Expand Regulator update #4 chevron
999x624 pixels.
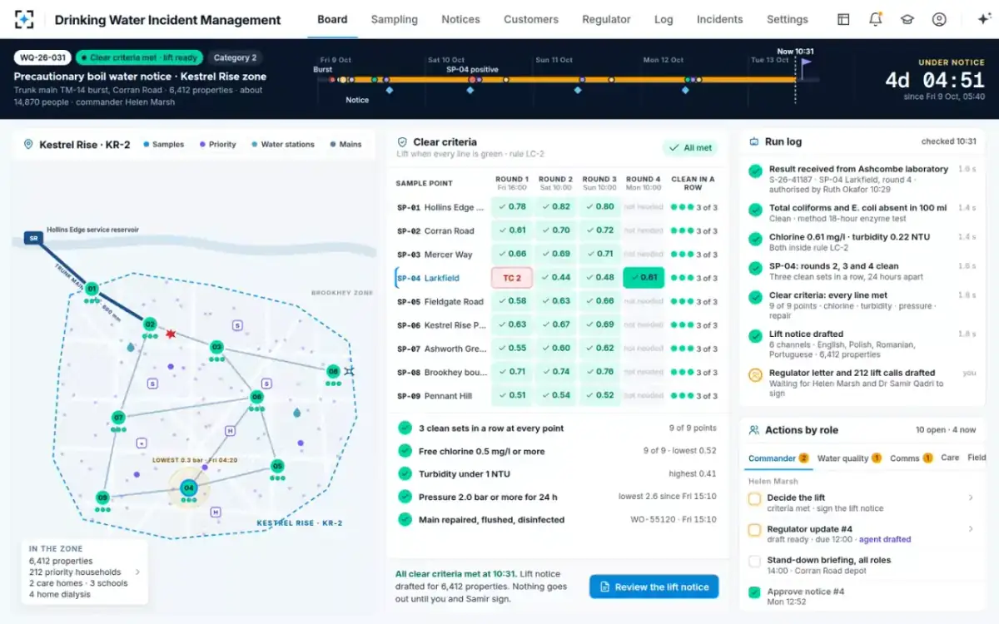coord(971,529)
